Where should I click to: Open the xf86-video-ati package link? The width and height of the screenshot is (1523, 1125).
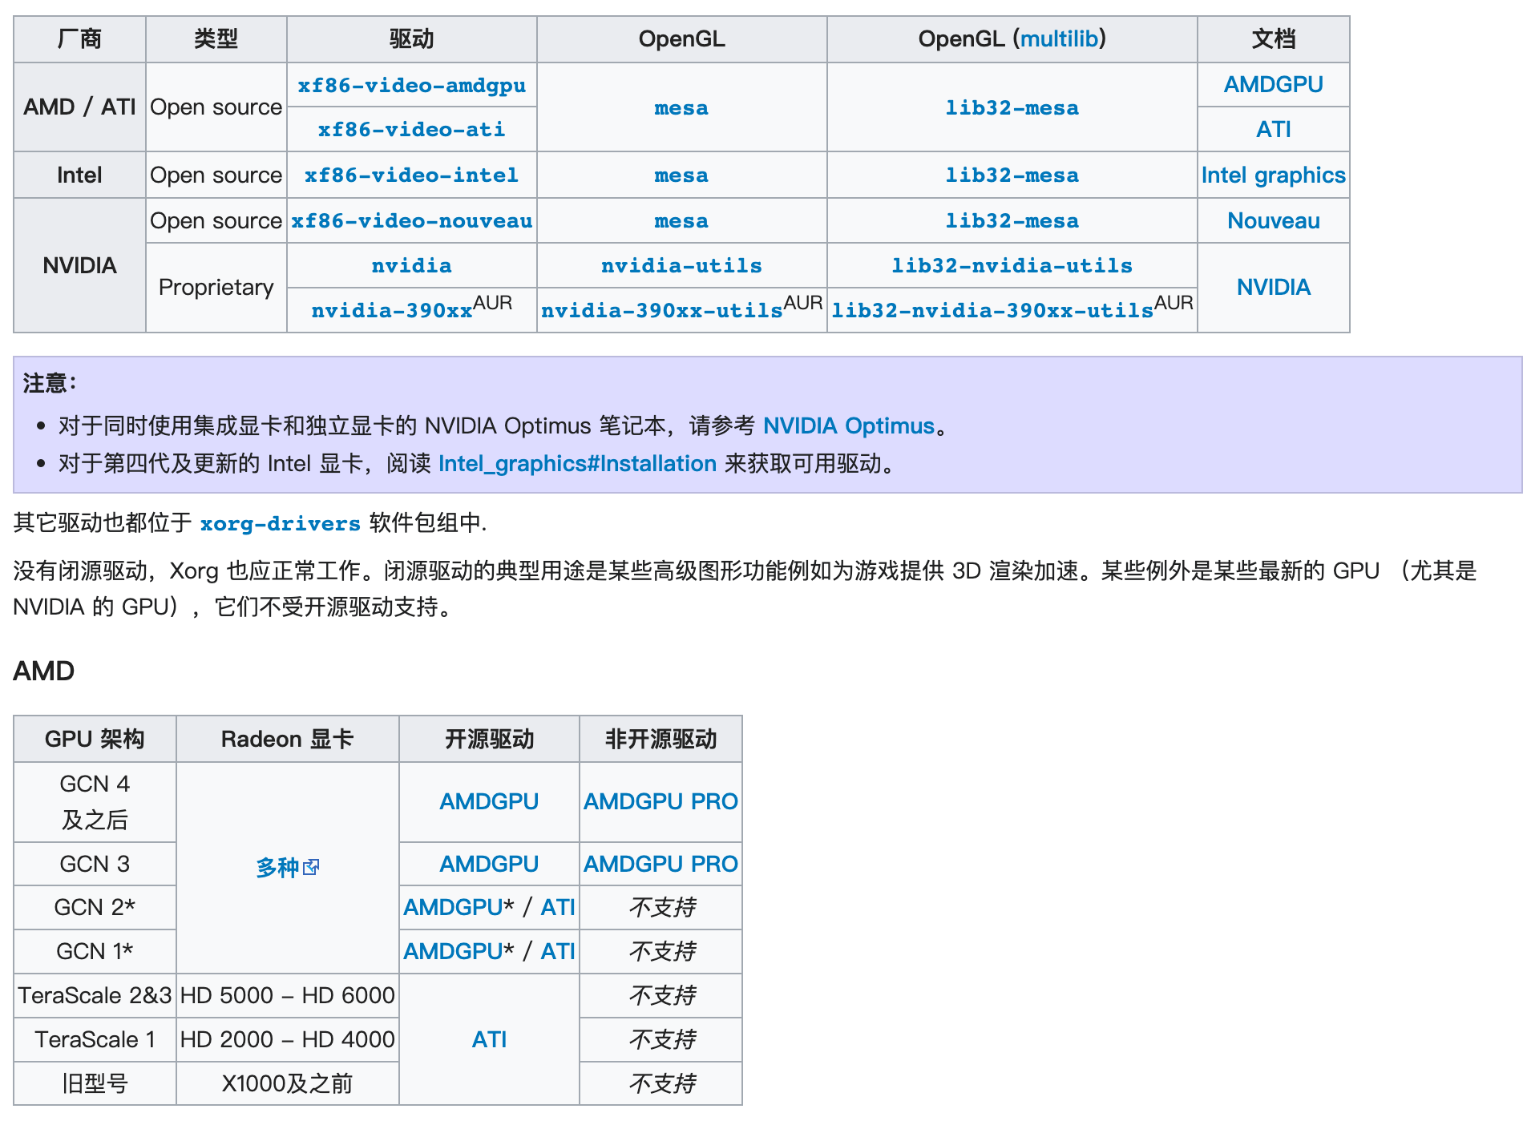click(x=411, y=129)
